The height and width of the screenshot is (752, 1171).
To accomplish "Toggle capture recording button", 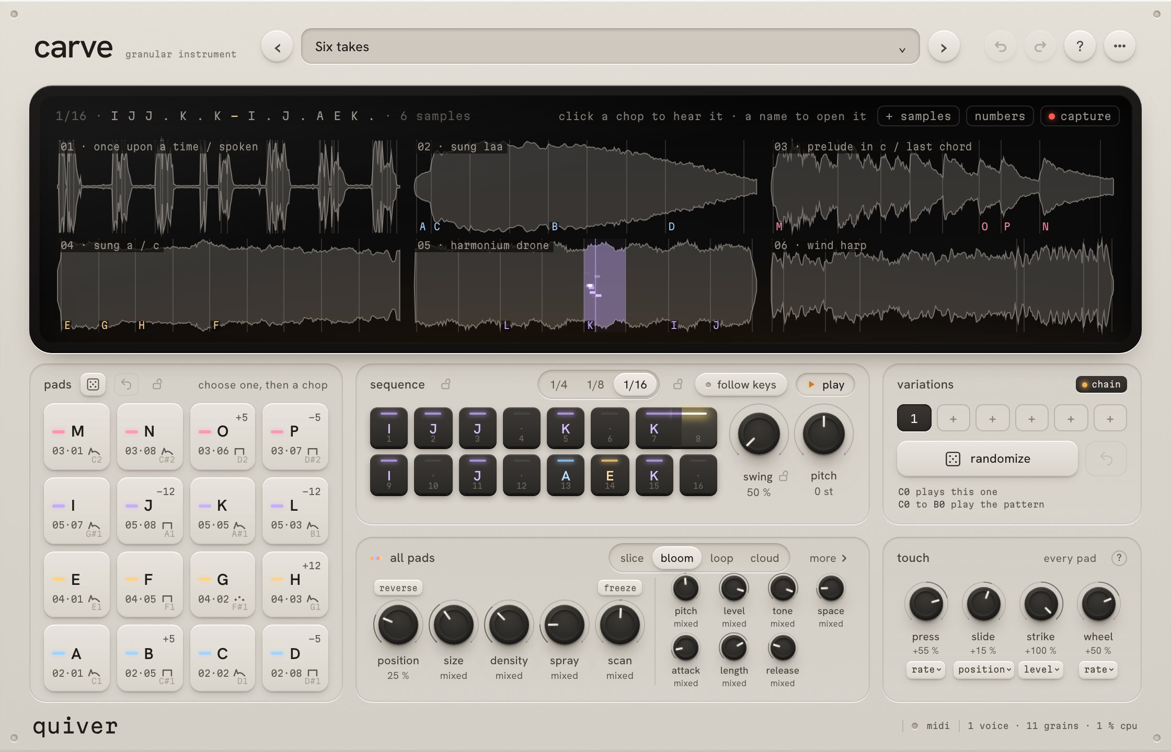I will 1080,116.
